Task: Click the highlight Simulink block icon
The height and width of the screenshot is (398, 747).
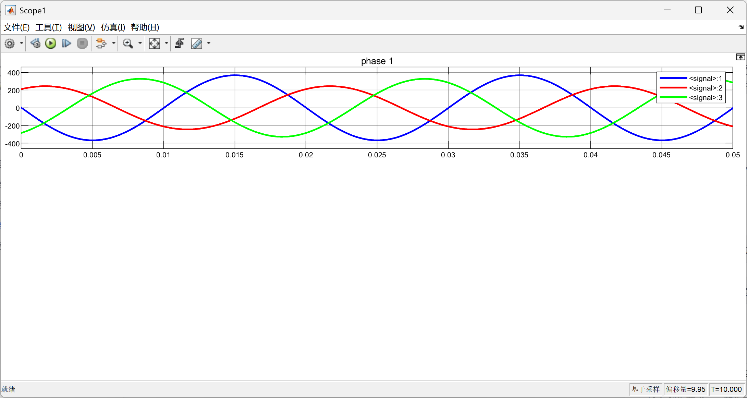Action: 101,44
